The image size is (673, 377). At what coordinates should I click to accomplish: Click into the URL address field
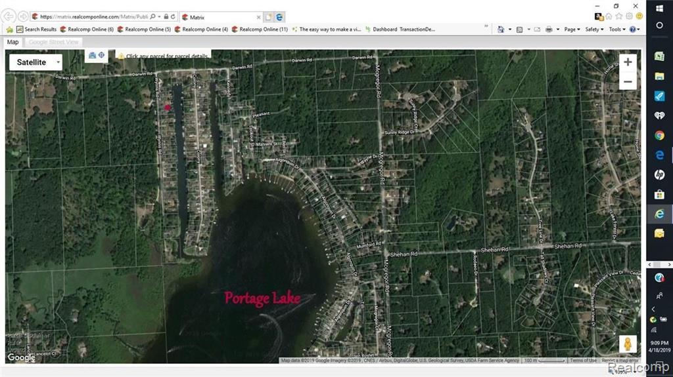(x=94, y=16)
